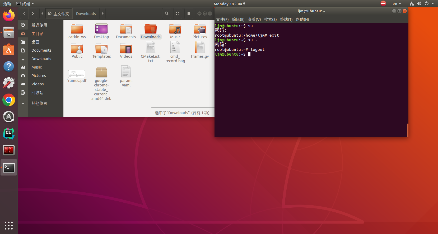Open the Desktop folder icon

(101, 31)
